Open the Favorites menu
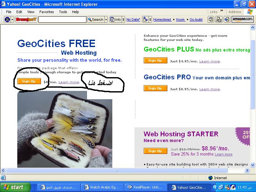The height and width of the screenshot is (192, 256). pyautogui.click(x=46, y=12)
